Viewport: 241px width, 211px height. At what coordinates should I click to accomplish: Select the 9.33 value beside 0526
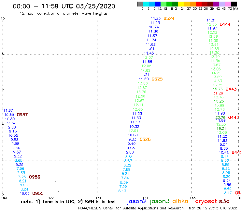(133, 139)
